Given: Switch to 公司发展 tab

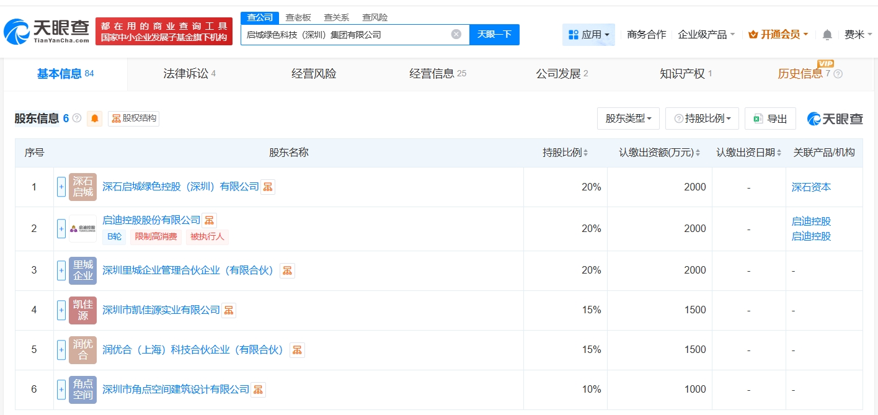Looking at the screenshot, I should point(562,74).
